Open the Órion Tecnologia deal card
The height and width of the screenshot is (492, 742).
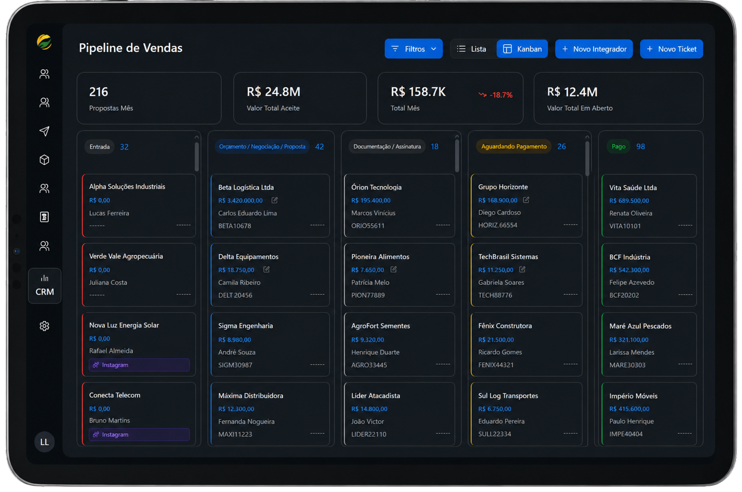point(399,206)
